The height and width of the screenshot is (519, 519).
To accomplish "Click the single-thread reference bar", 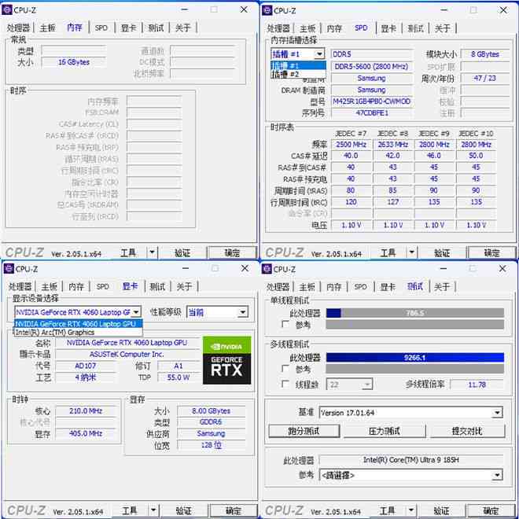I will click(x=415, y=324).
